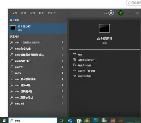Expand the chevron for cmd怎么打开
This screenshot has height=123, width=141.
pyautogui.click(x=62, y=61)
